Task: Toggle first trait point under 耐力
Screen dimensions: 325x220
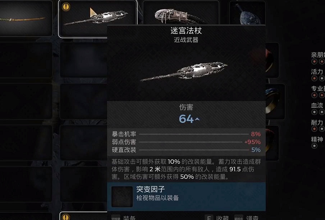Action: [314, 129]
